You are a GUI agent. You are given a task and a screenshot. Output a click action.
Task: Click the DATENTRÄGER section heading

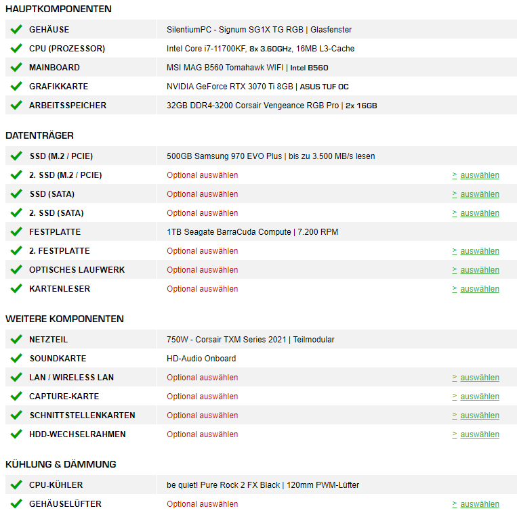pyautogui.click(x=39, y=135)
